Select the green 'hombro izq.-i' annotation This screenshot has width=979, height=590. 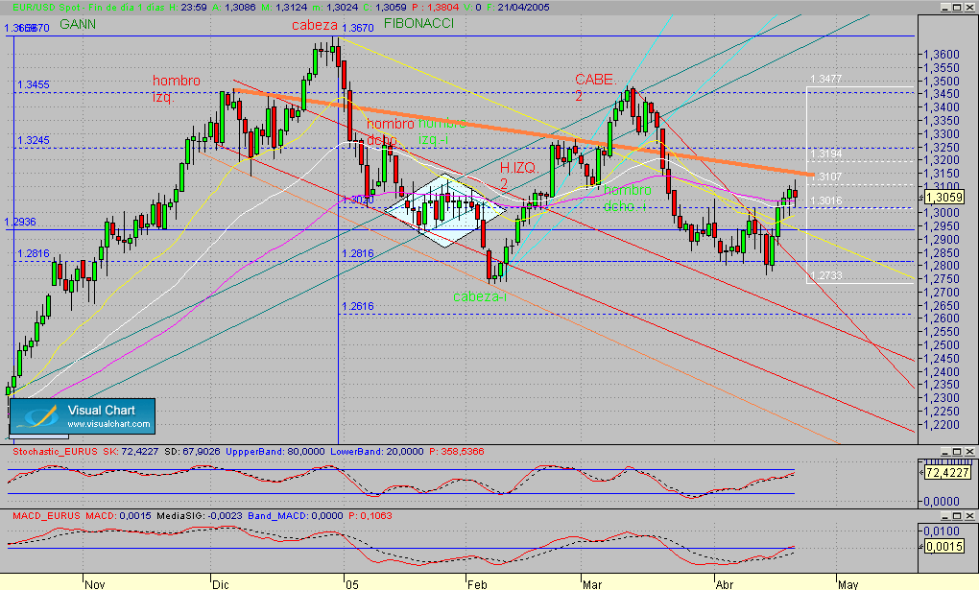442,131
